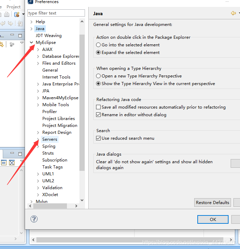Maximize the lower left view panel
The height and width of the screenshot is (249, 240).
pos(20,154)
